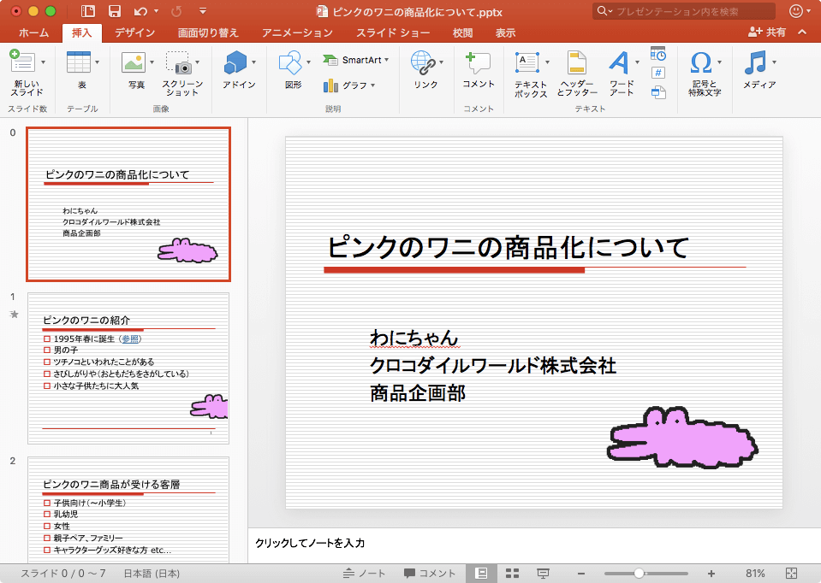Viewport: 821px width, 583px height.
Task: Select slide 1 thumbnail ピンクのワニの紹介
Action: [128, 368]
